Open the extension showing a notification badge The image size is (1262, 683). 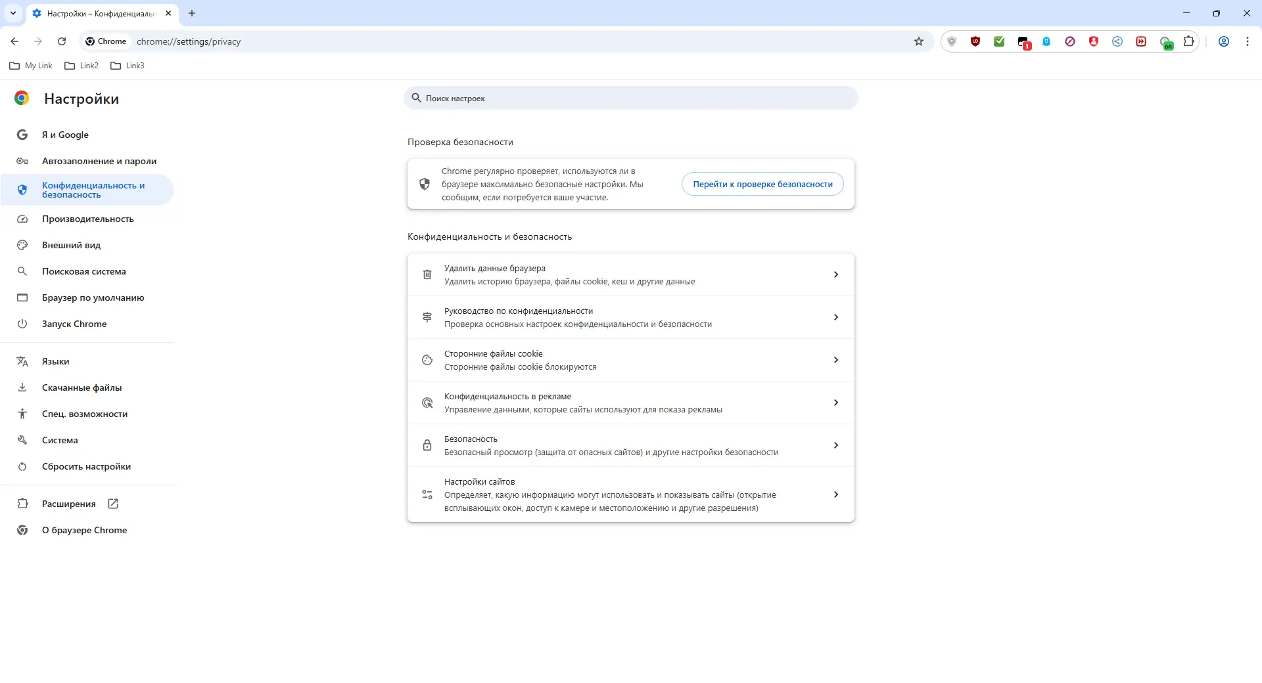click(1023, 41)
